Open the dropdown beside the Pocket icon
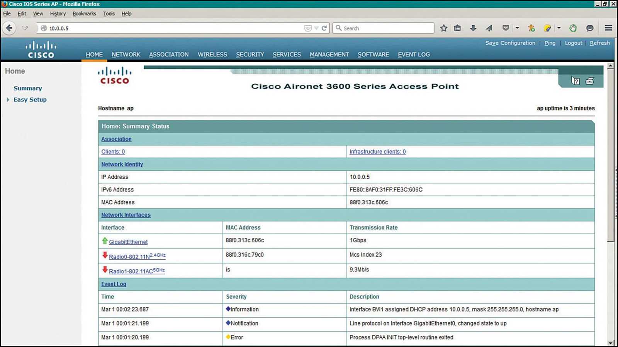Screen dimensions: 618x347 517,28
